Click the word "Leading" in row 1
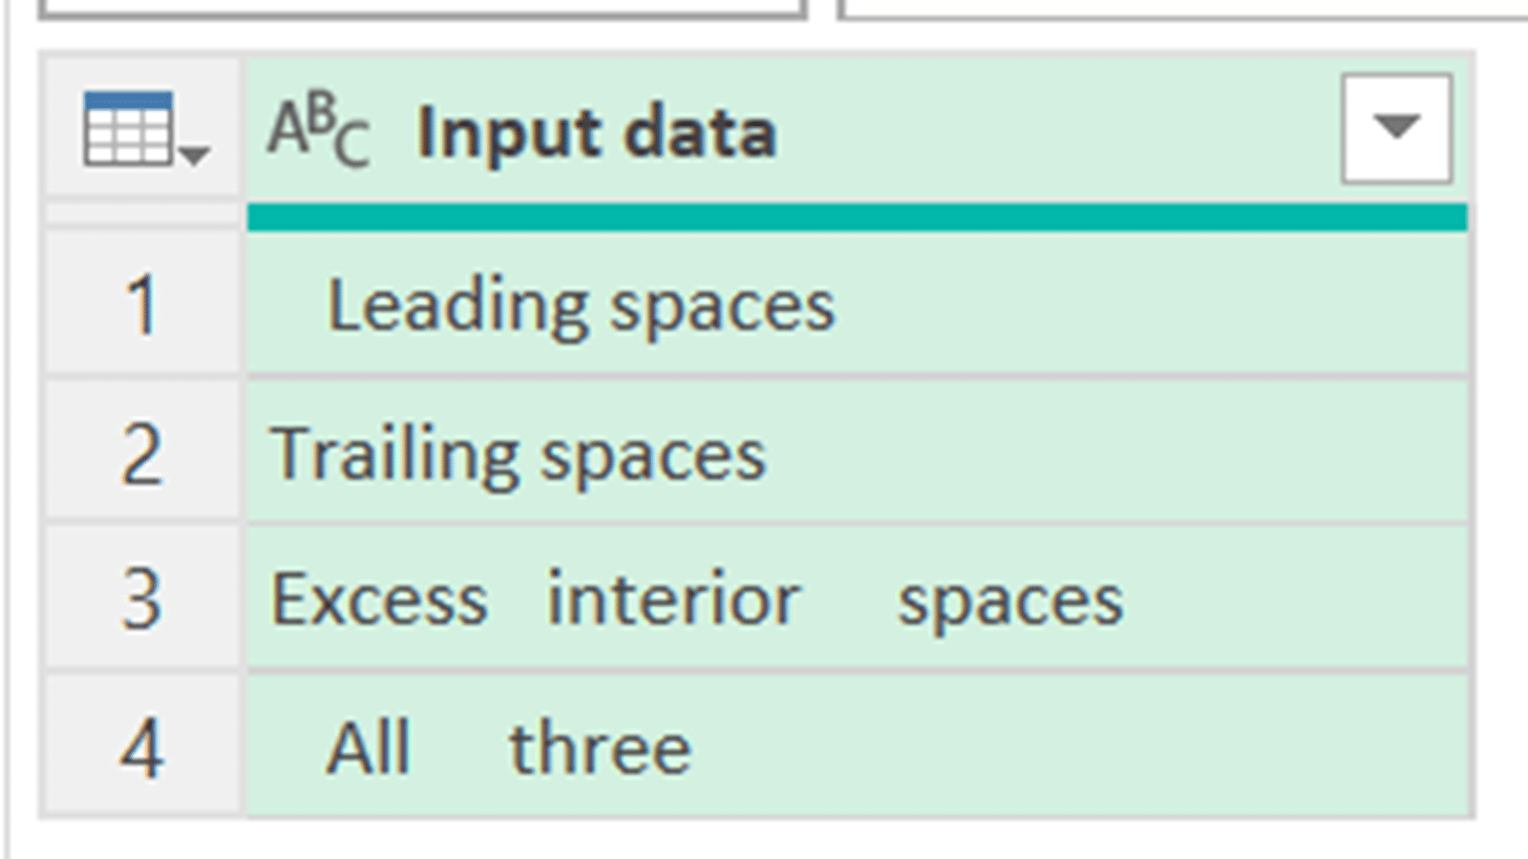 pos(458,307)
